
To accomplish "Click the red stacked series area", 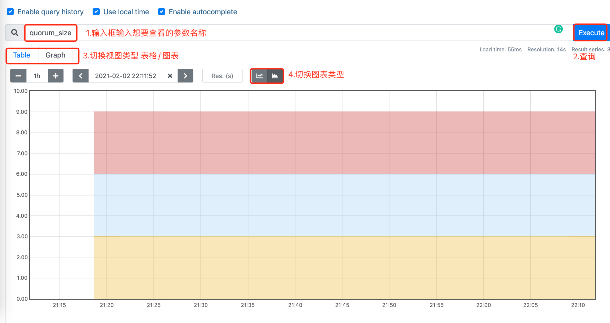I will (345, 143).
